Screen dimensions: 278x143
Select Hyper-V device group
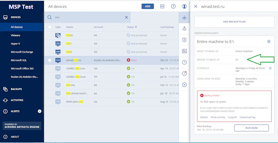pos(15,44)
